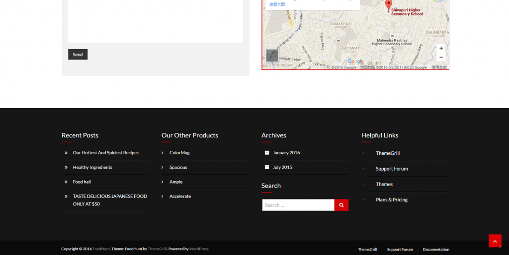Select Documentation in footer menu

436,250
